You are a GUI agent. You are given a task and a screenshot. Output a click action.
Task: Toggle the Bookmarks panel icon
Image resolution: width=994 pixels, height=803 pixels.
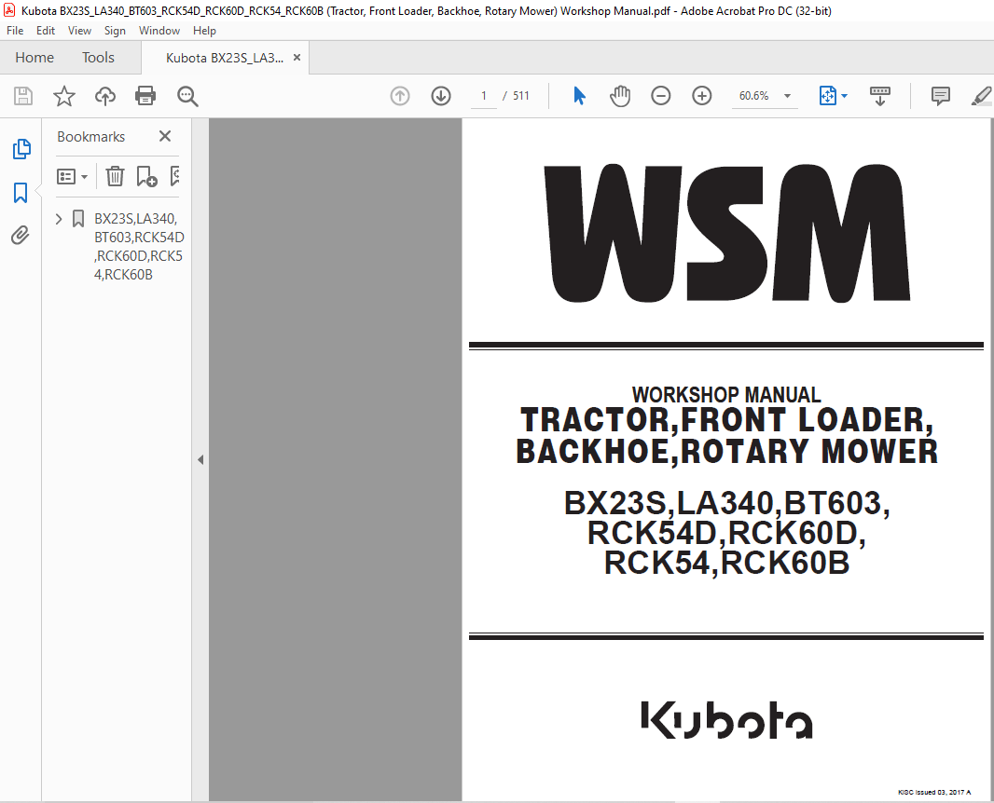(21, 193)
